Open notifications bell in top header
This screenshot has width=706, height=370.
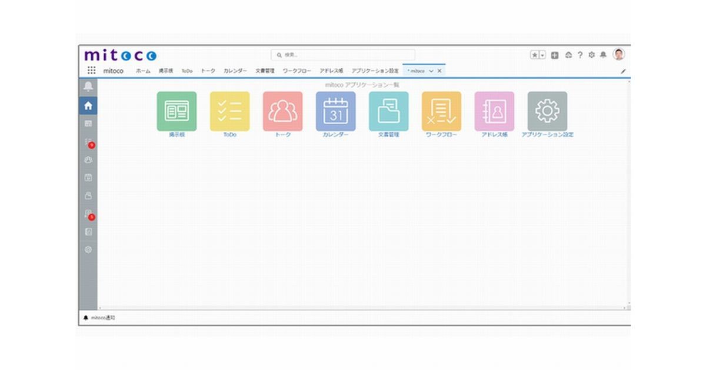tap(603, 55)
